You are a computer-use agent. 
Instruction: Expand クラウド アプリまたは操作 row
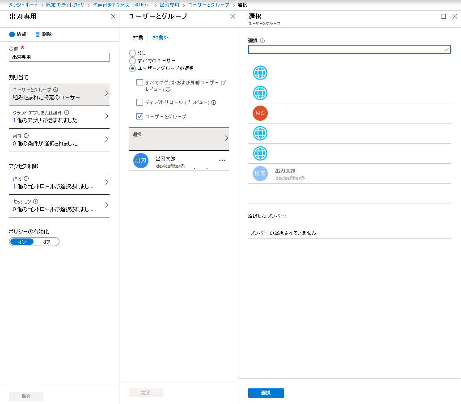59,117
